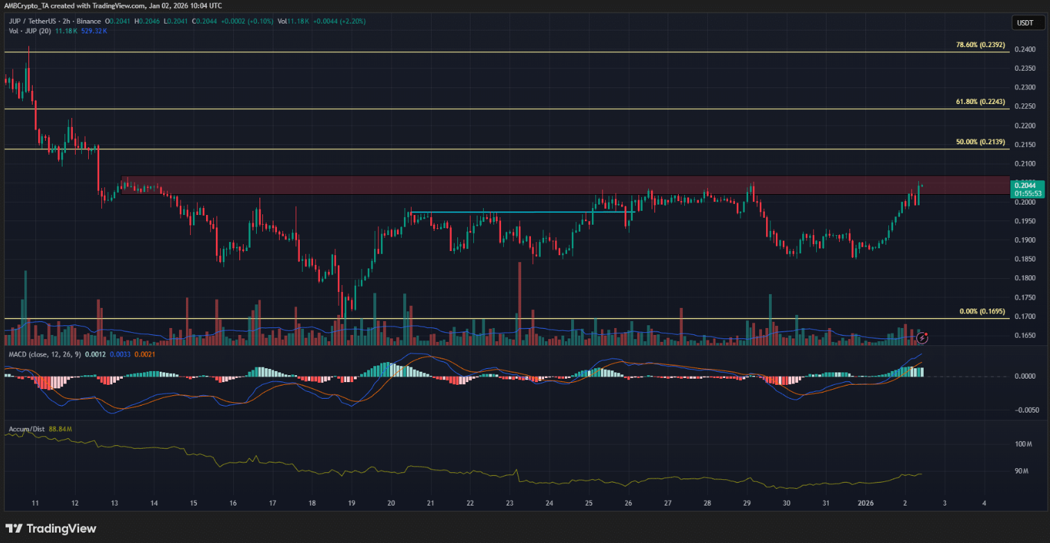
Task: Select the 78.60% Fibonacci level label
Action: (980, 45)
